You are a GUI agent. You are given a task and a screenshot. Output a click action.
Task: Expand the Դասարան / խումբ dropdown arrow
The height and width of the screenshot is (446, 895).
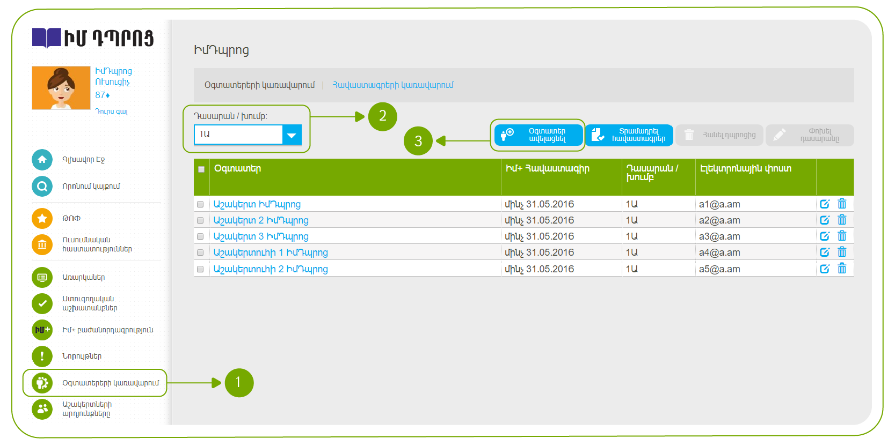pos(292,135)
